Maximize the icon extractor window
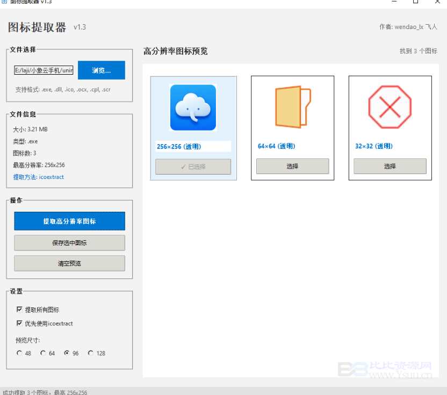 [x=415, y=2]
